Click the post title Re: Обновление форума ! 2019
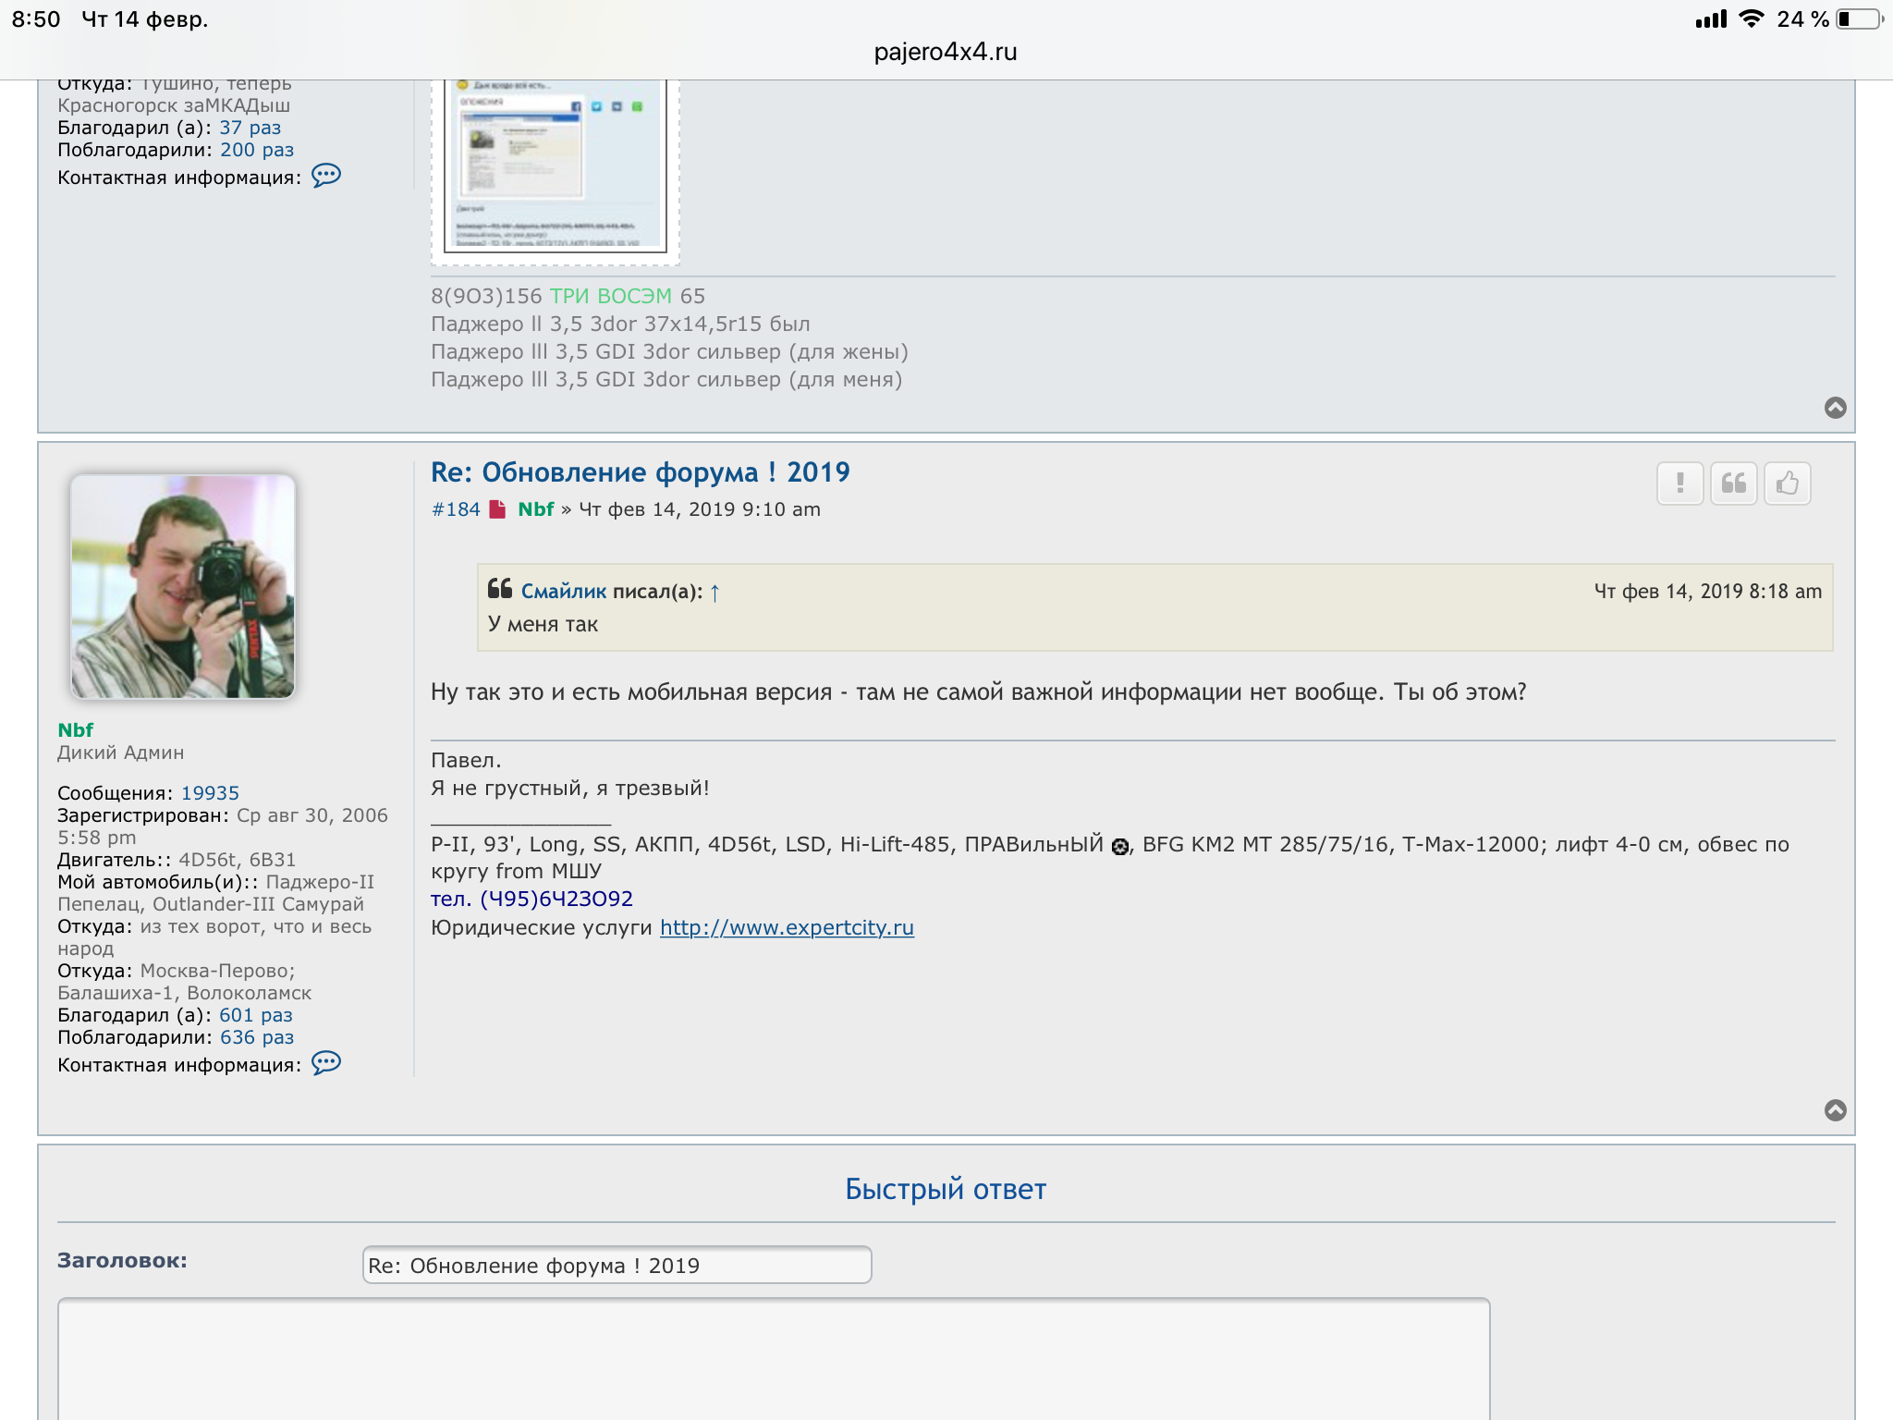This screenshot has height=1420, width=1893. point(640,472)
